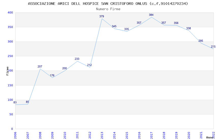Click y-axis tick label 350
Screen dimensions: 216x140
point(10,27)
